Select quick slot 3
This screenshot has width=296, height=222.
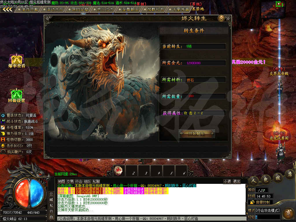144,171
